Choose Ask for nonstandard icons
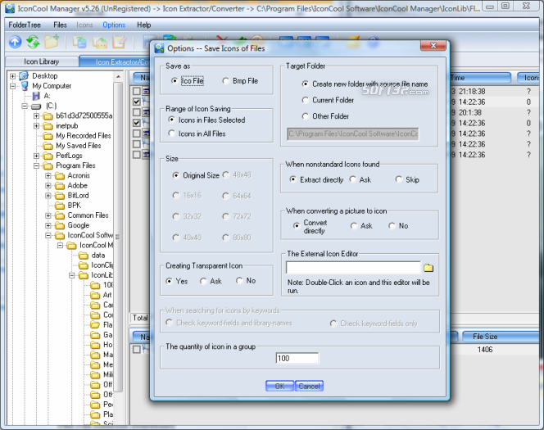 pyautogui.click(x=352, y=179)
